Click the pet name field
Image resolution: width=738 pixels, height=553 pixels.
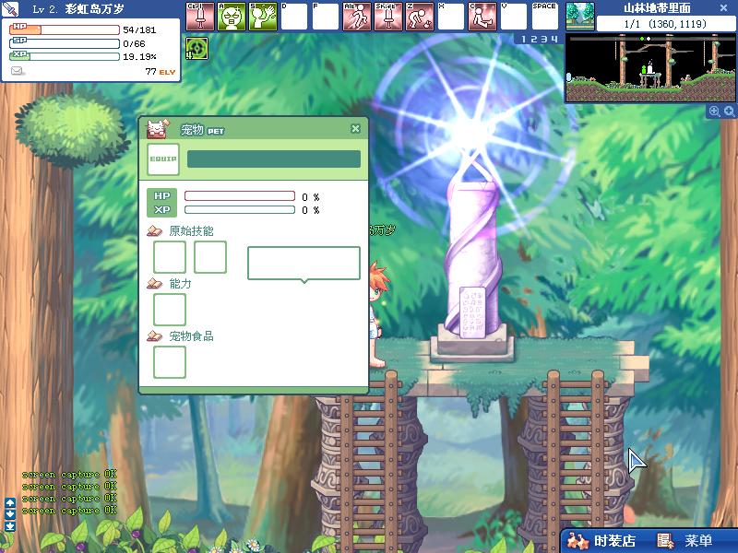pos(274,159)
